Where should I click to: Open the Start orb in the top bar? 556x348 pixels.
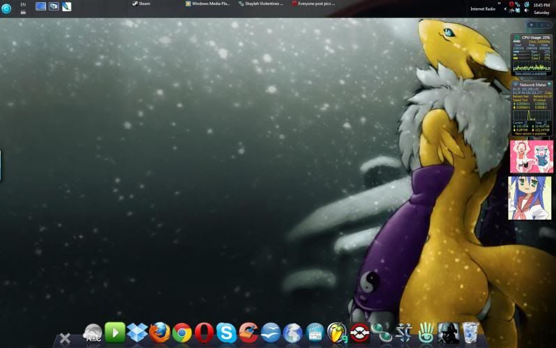[x=6, y=8]
